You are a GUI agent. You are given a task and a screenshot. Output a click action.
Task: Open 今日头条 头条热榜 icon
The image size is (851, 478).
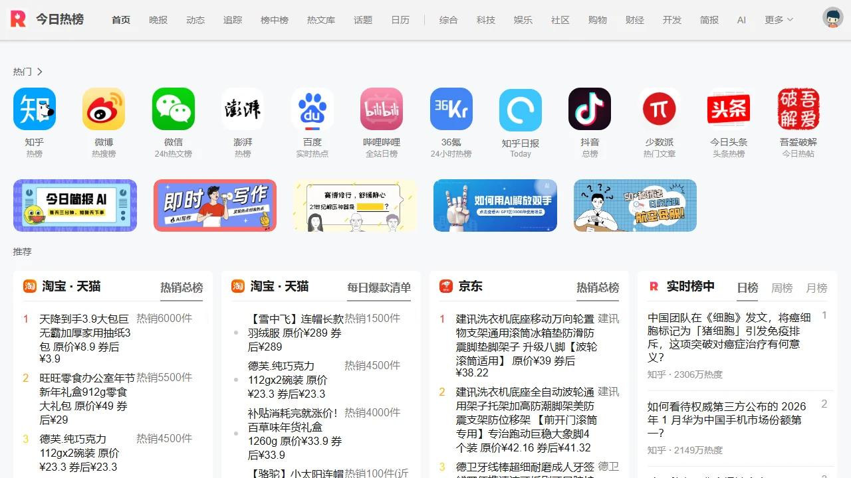point(729,108)
